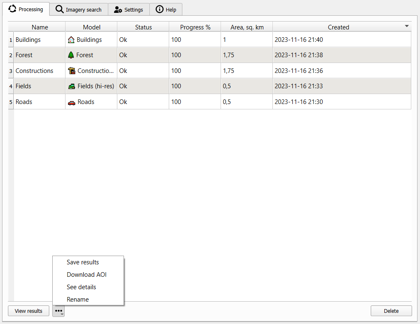The height and width of the screenshot is (324, 420).
Task: Click area 1,75 in the Forest row
Action: [x=228, y=55]
